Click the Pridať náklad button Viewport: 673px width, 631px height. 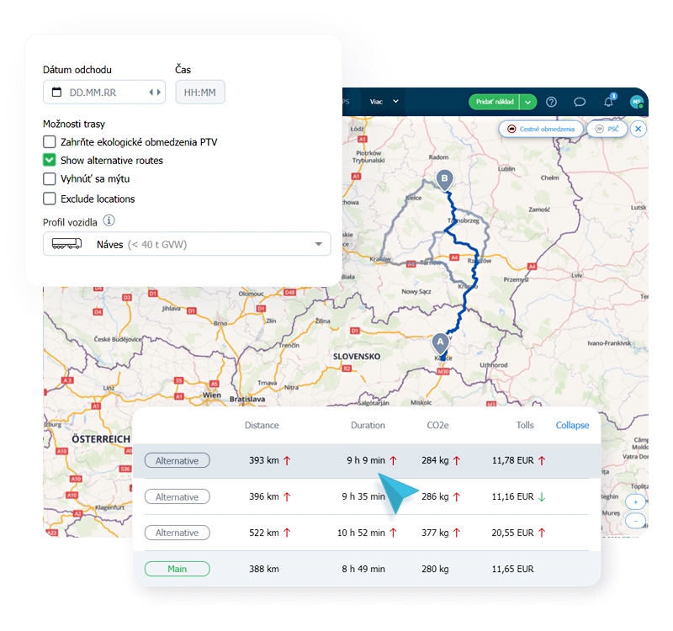[495, 102]
